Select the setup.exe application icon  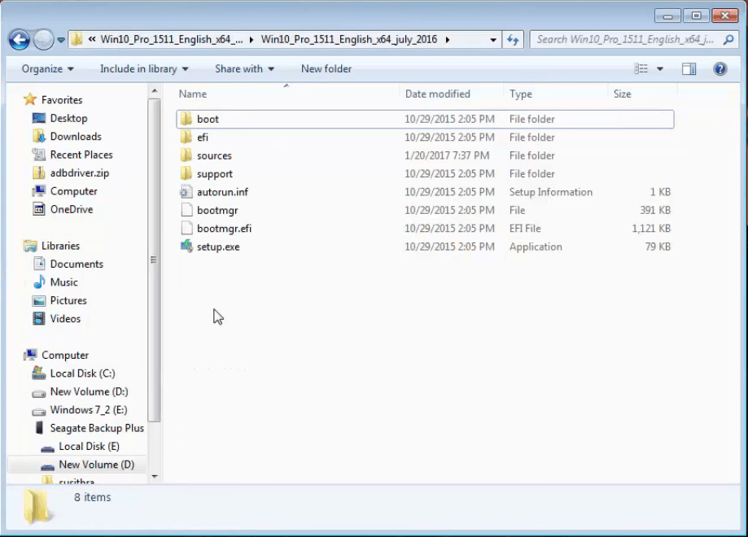click(x=186, y=247)
